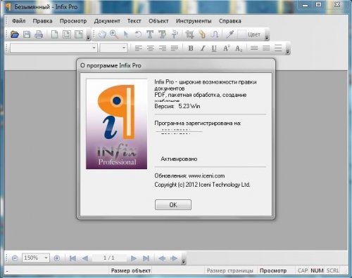This screenshot has height=278, width=352.
Task: Click the Цвет color swatch
Action: (x=241, y=34)
